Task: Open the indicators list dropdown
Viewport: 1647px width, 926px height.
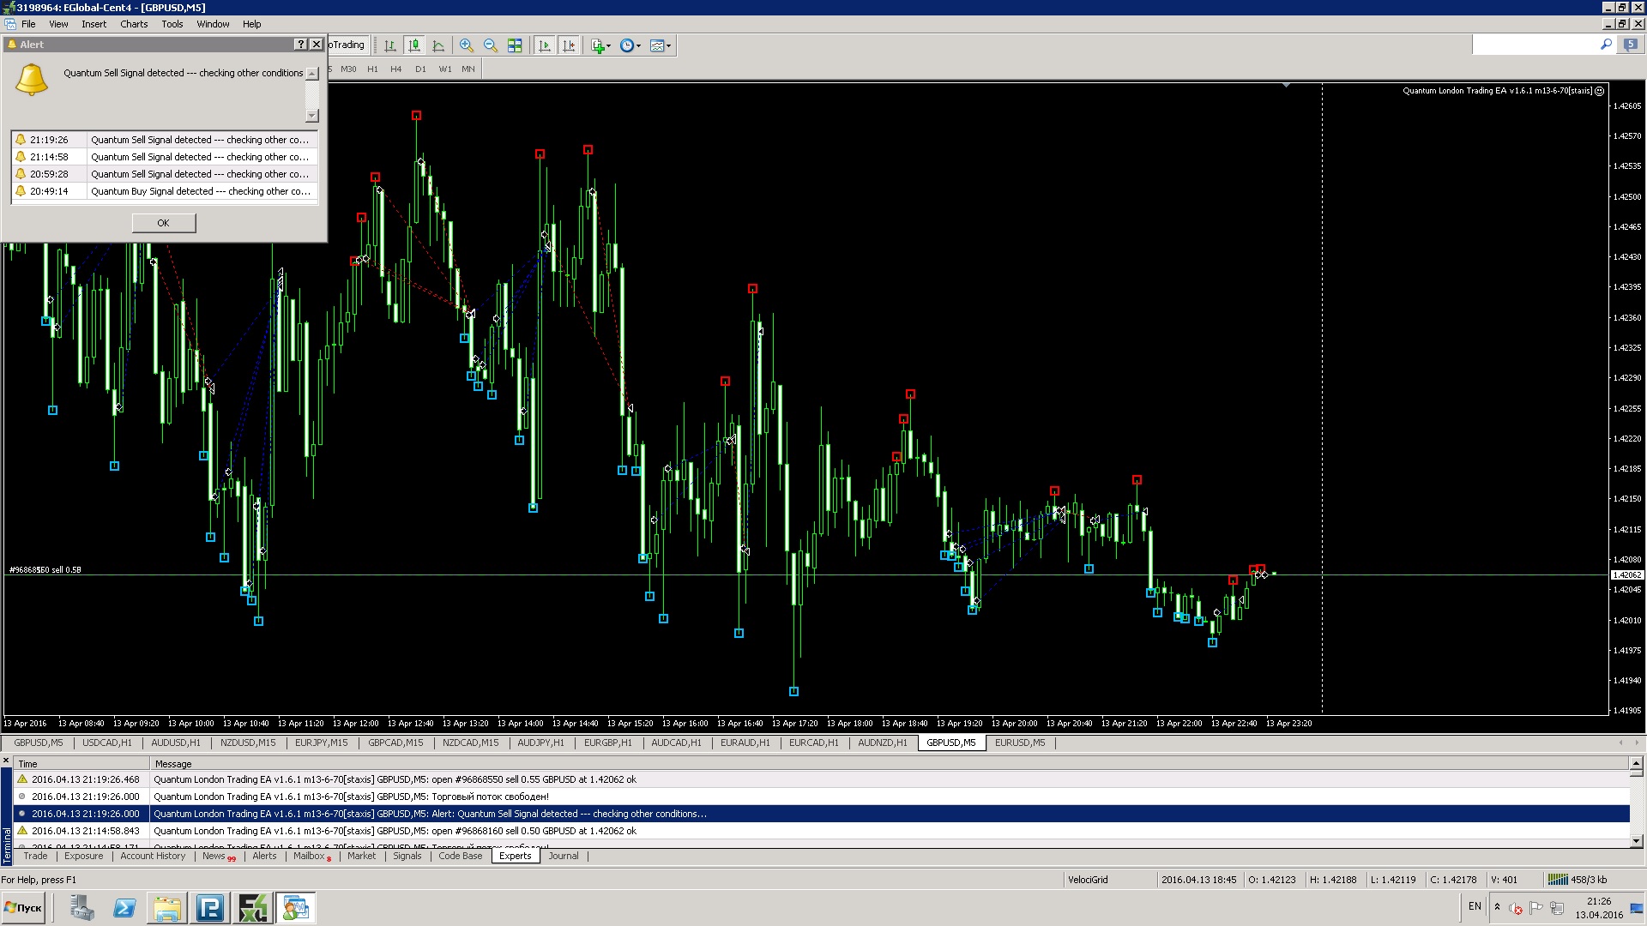Action: coord(600,45)
